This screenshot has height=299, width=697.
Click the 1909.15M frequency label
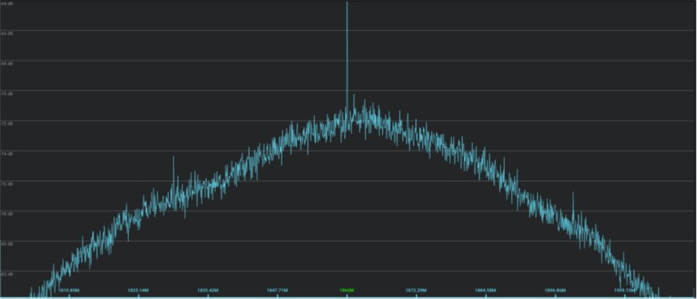click(x=624, y=291)
